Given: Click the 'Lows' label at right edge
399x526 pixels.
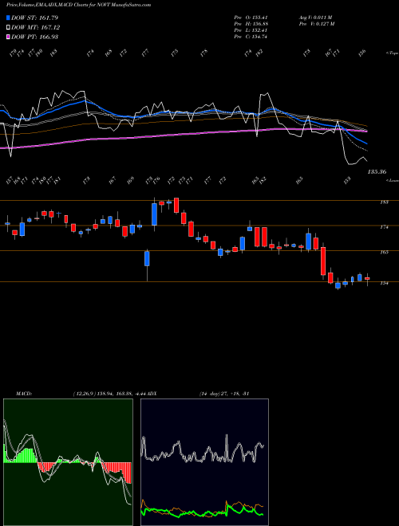Looking at the screenshot, I should tap(392, 180).
